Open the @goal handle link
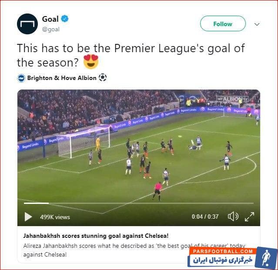This screenshot has width=278, height=270. point(51,29)
